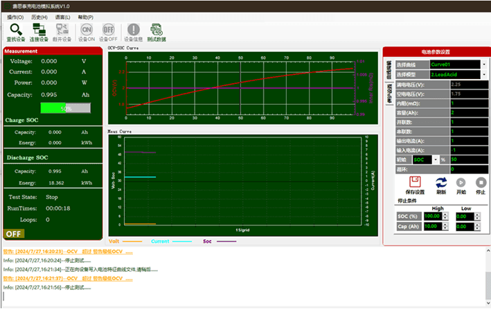This screenshot has height=310, width=491.
Task: Open 设备信息 device info icon
Action: (133, 30)
